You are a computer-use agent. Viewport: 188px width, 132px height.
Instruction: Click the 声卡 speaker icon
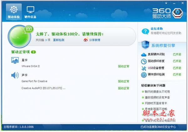15,75
